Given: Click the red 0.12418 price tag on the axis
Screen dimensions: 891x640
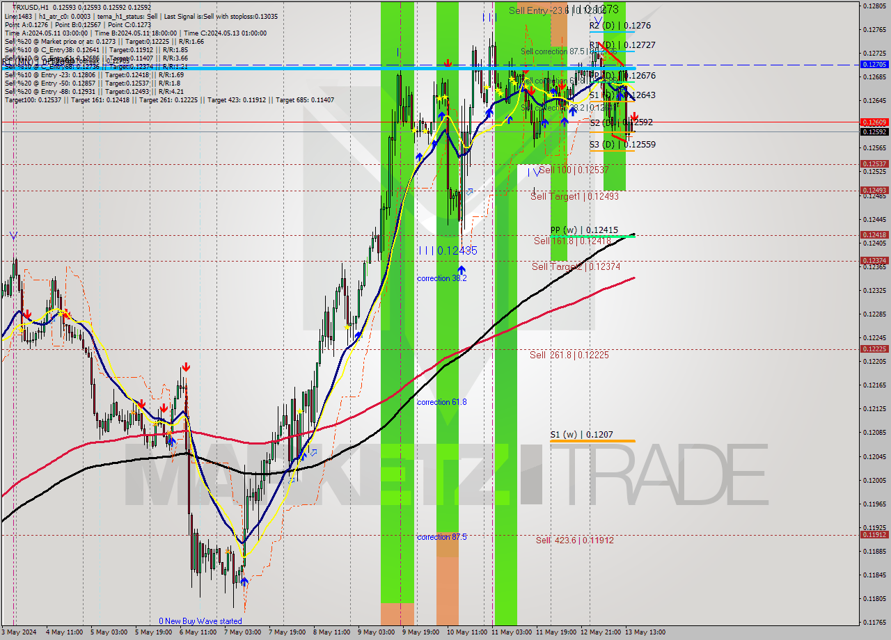Looking at the screenshot, I should coord(874,235).
